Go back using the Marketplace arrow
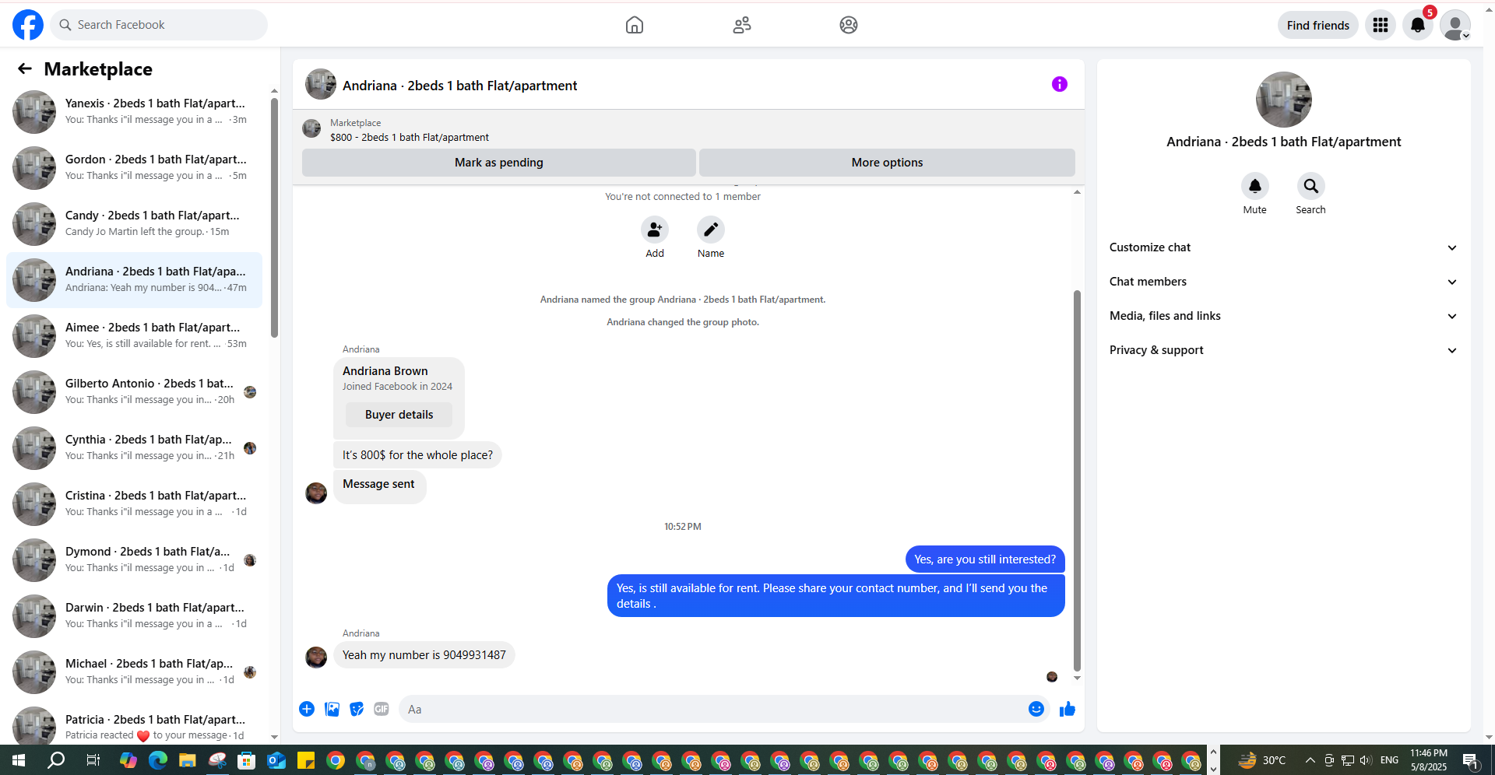Viewport: 1495px width, 775px height. point(25,68)
